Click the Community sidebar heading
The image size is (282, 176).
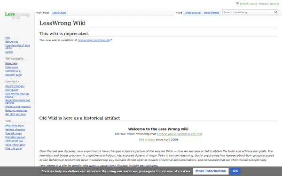point(12,81)
